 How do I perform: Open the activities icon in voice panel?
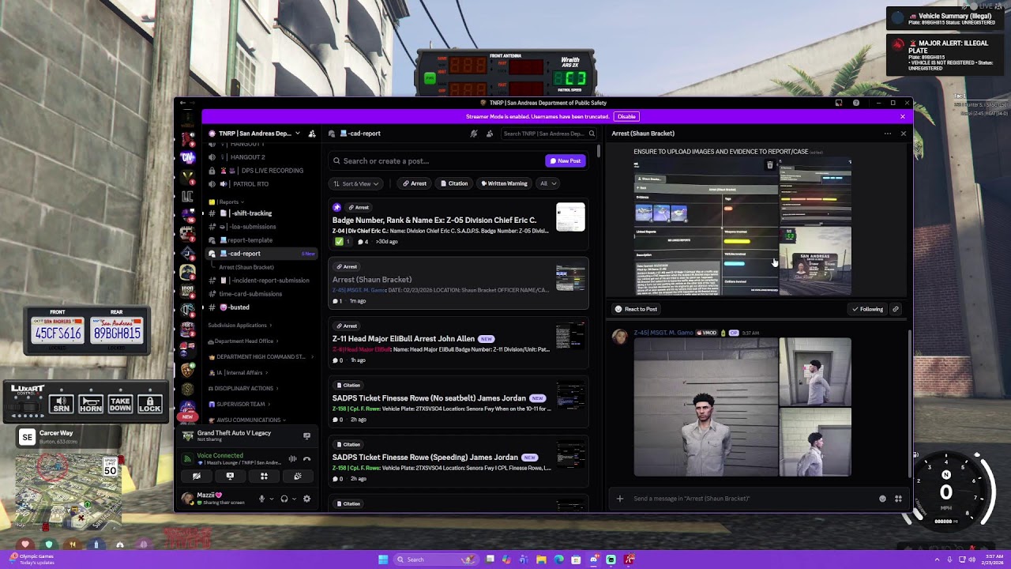(x=264, y=477)
